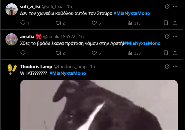Open sofi_zi_tsi's profile avatar
185x130 pixels.
[x=12, y=9]
